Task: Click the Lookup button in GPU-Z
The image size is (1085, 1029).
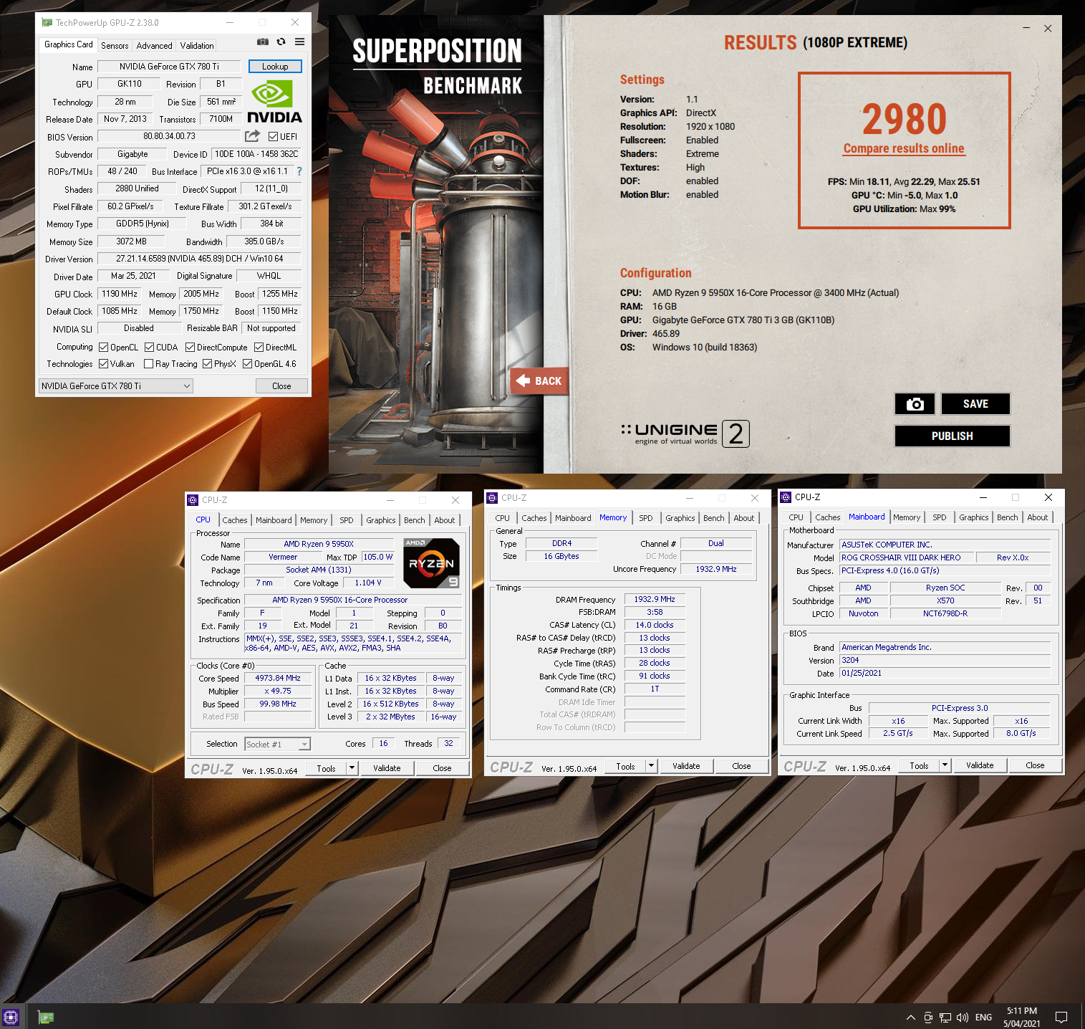Action: pyautogui.click(x=275, y=67)
